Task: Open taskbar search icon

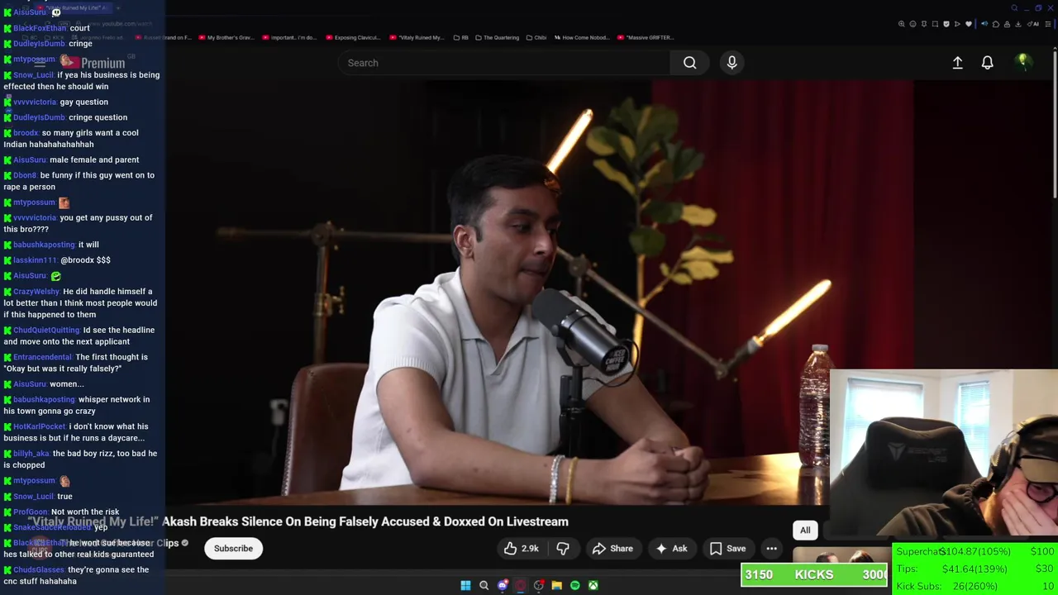Action: (484, 585)
